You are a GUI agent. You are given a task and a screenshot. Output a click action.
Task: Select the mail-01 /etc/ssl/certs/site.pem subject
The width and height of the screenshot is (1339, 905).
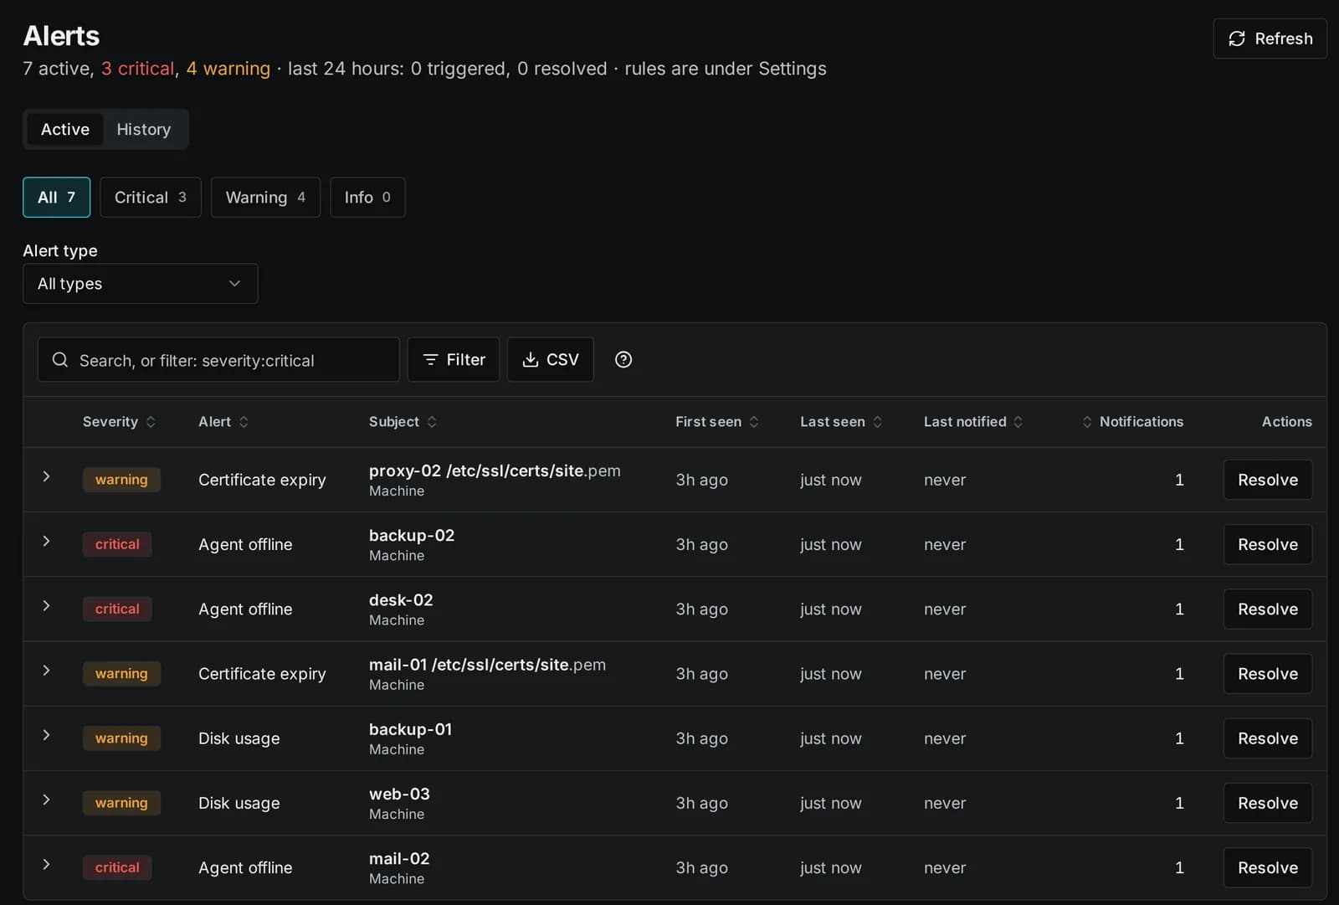point(487,665)
